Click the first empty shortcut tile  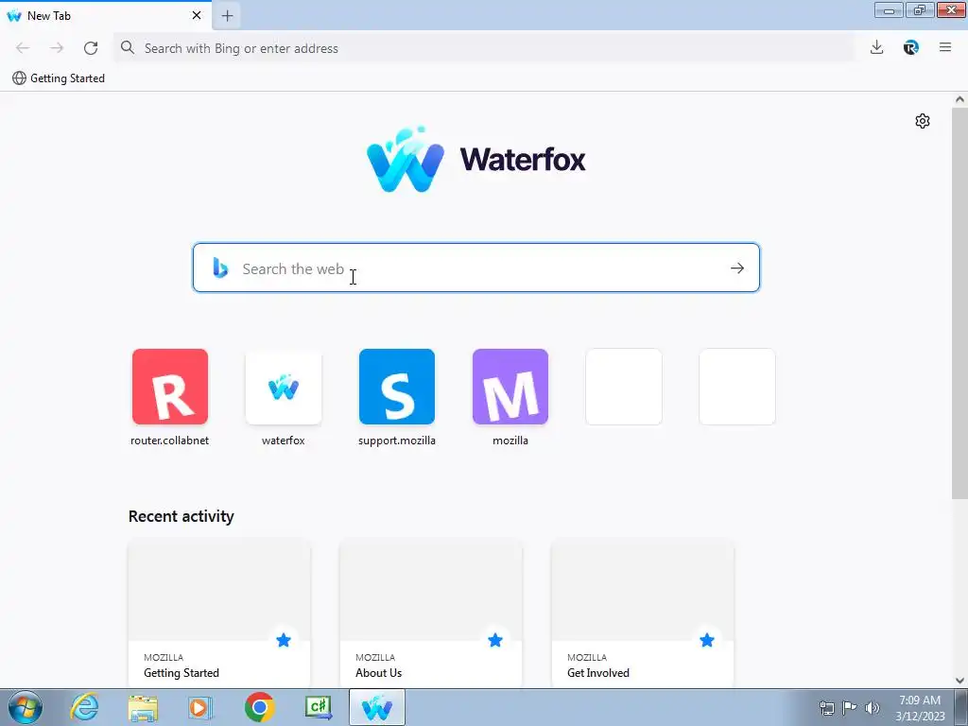[624, 387]
